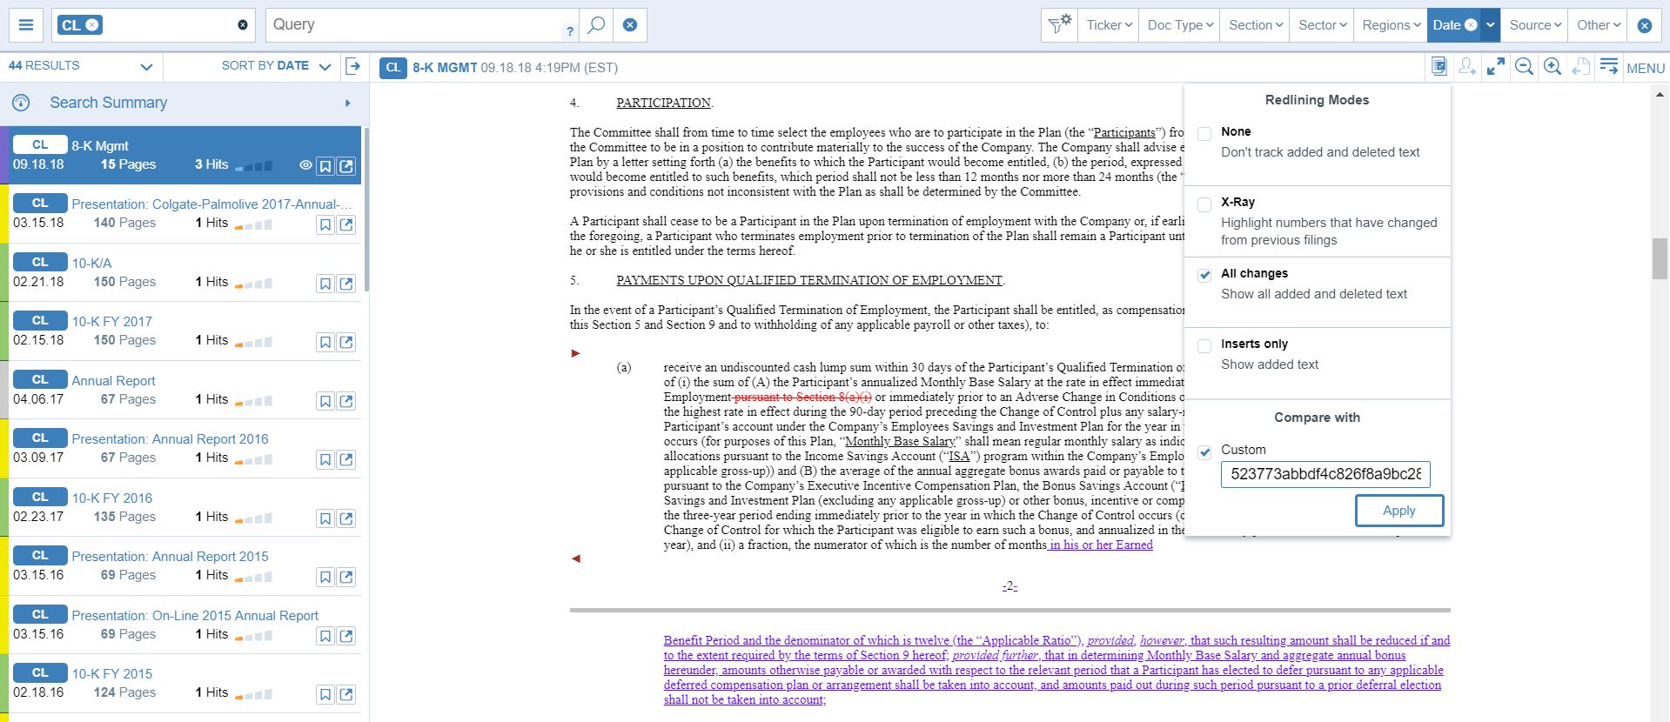Clear the ticker box with black X
The height and width of the screenshot is (722, 1670).
click(243, 25)
